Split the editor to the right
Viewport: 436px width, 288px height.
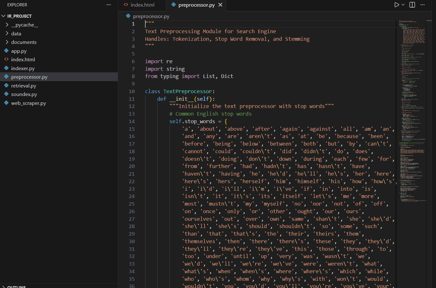(x=412, y=5)
